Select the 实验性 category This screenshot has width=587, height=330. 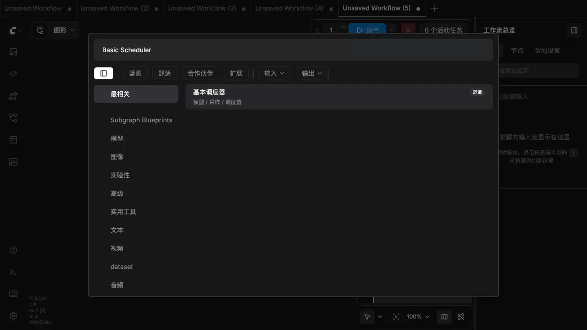click(136, 175)
